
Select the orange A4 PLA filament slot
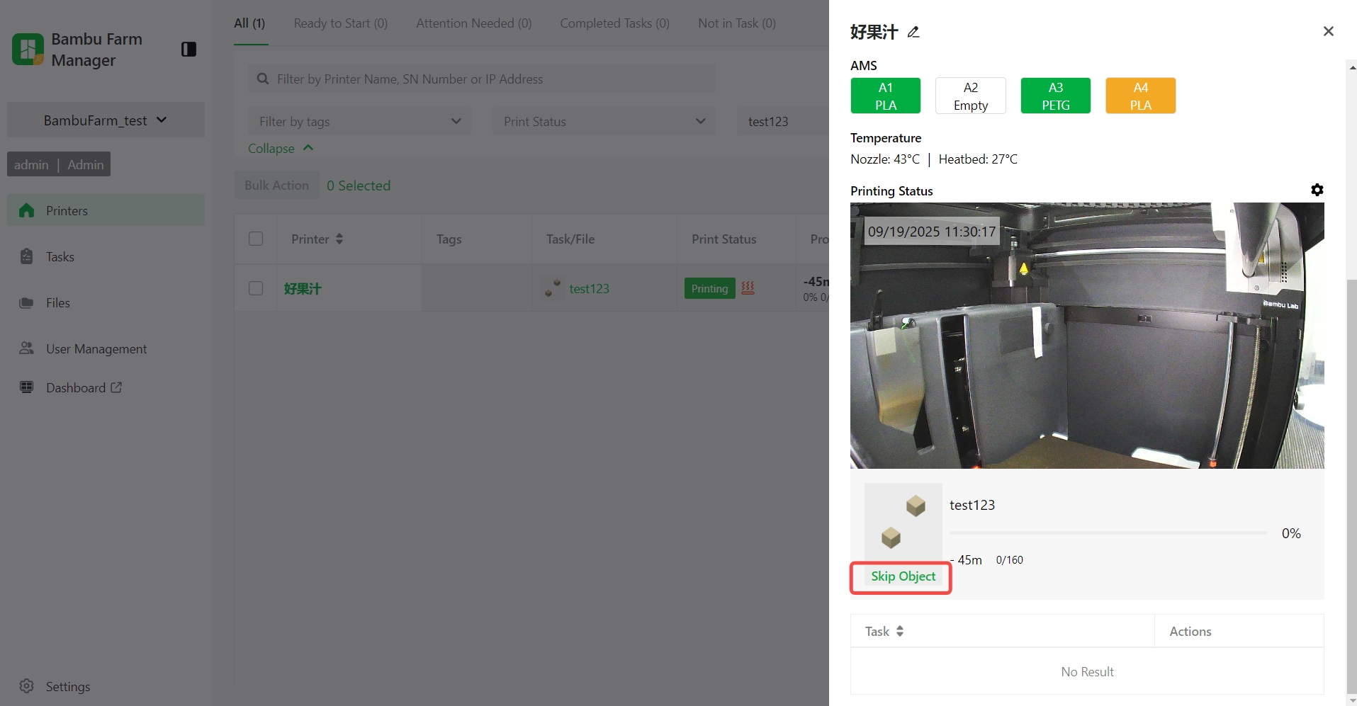pos(1140,96)
